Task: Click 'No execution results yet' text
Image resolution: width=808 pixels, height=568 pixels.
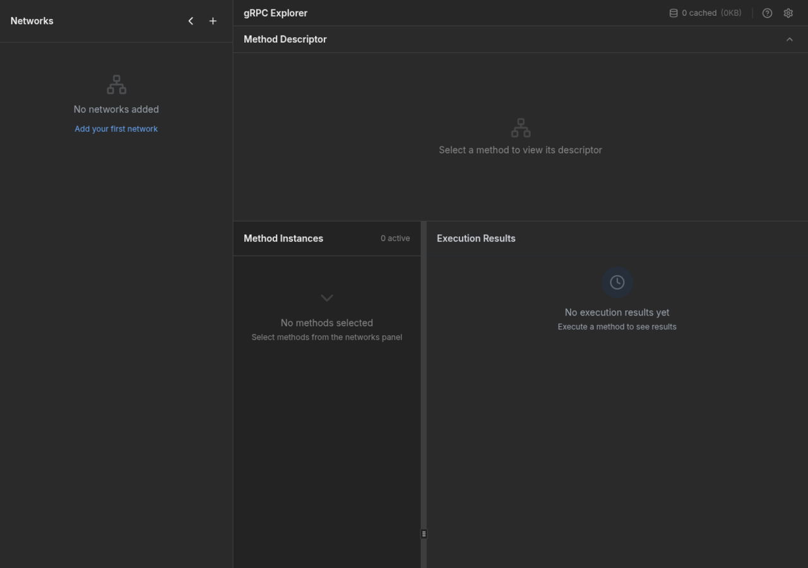Action: pos(617,312)
